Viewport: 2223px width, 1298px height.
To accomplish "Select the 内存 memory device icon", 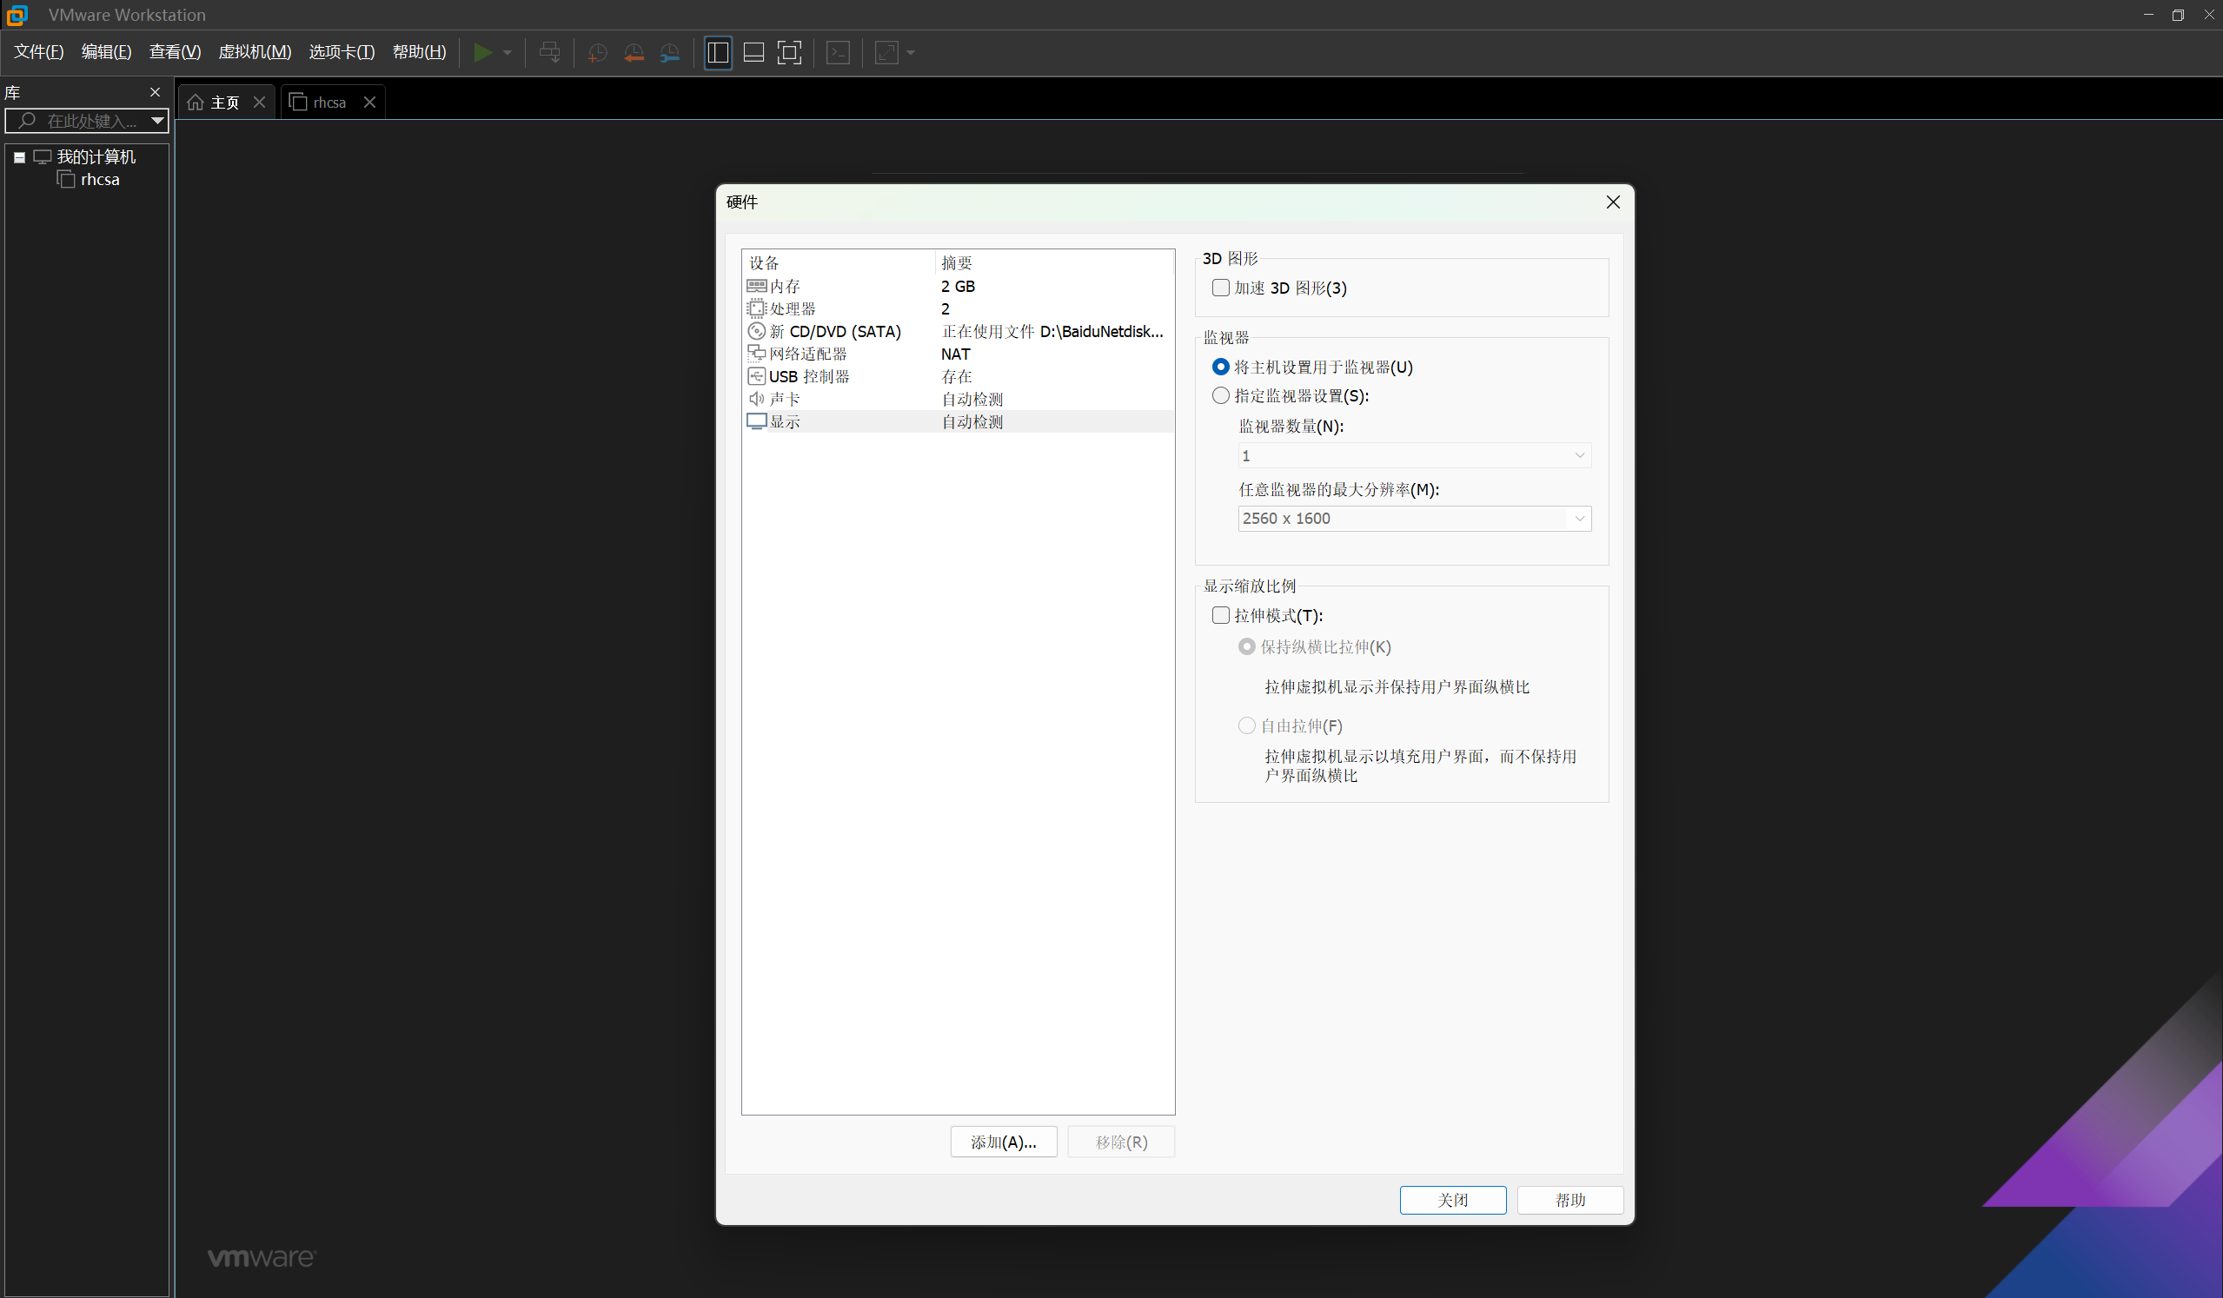I will [x=756, y=286].
